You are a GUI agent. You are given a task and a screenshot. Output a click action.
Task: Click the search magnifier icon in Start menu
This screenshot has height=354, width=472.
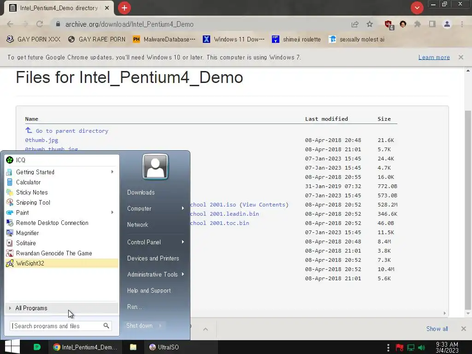[106, 326]
